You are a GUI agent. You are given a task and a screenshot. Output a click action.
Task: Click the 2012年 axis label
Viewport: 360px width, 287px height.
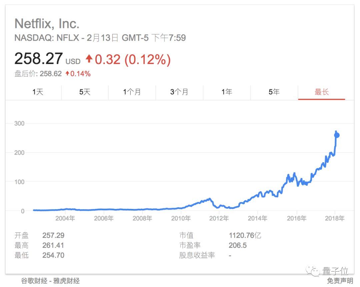(219, 218)
